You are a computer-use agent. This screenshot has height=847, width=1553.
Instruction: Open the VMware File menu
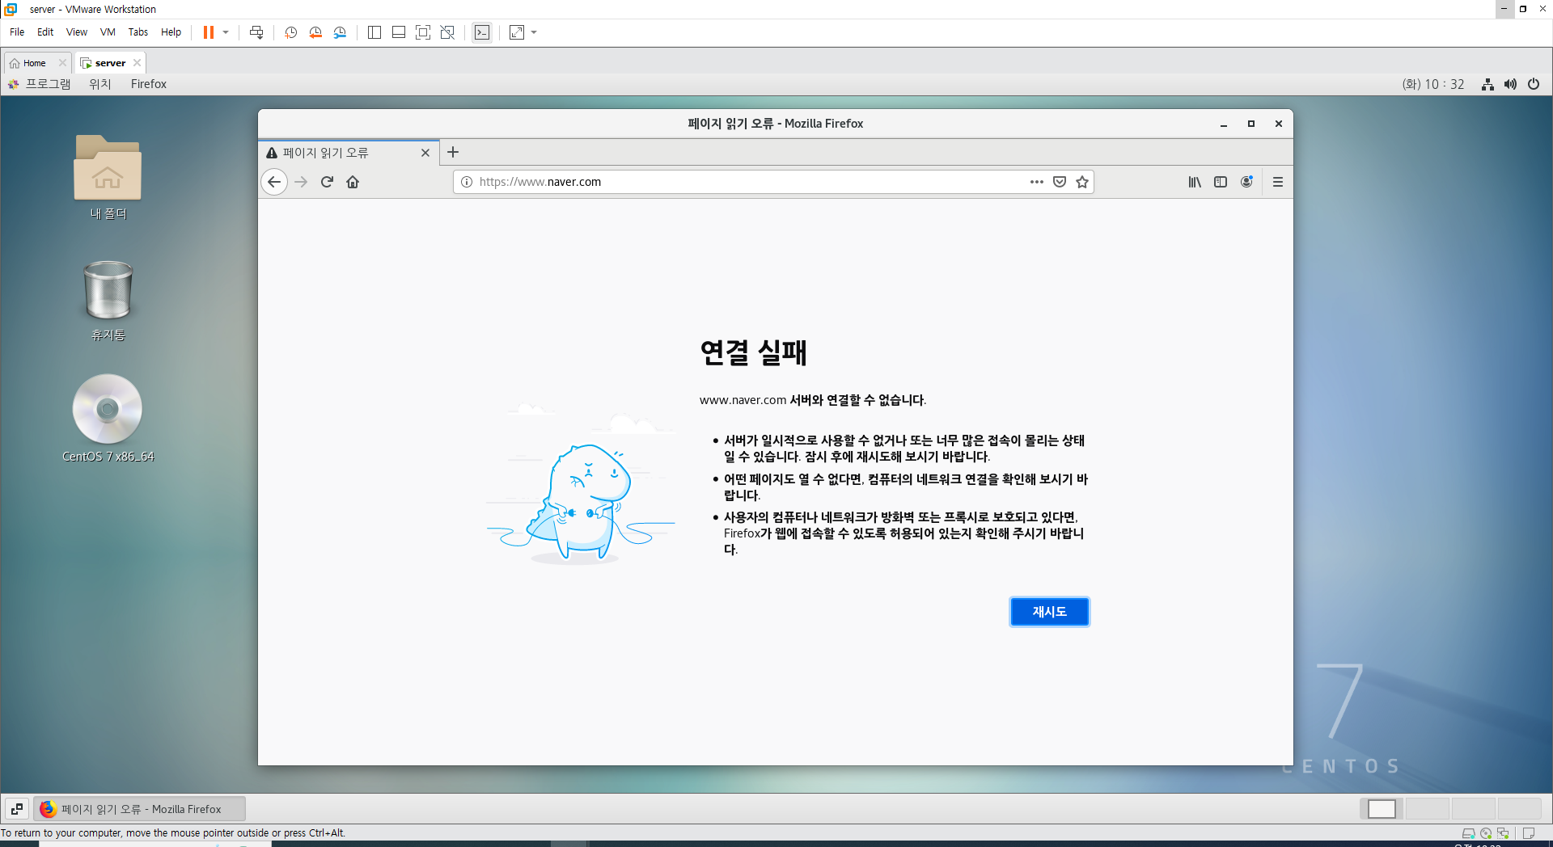pyautogui.click(x=17, y=32)
